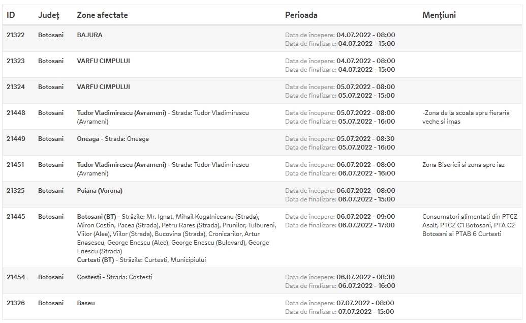526x323 pixels.
Task: Click the ID column header
Action: pos(11,15)
